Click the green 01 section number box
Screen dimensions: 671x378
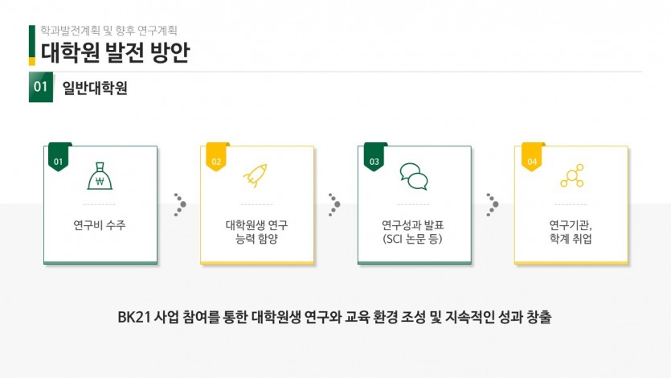coord(41,87)
